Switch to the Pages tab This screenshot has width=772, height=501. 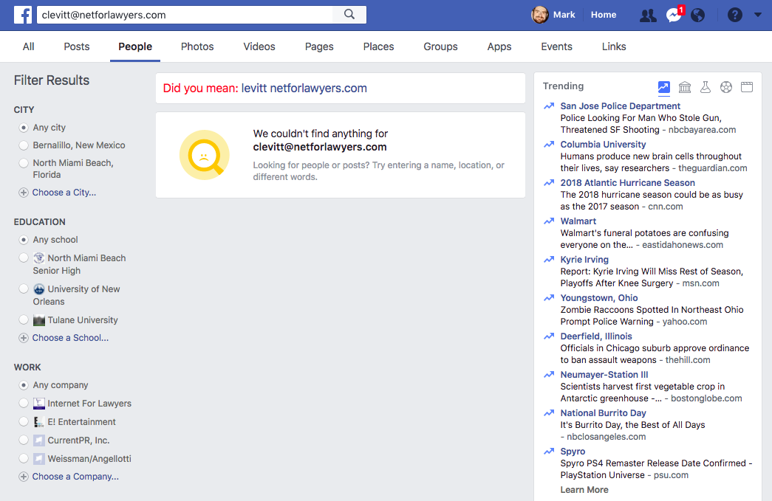coord(319,46)
